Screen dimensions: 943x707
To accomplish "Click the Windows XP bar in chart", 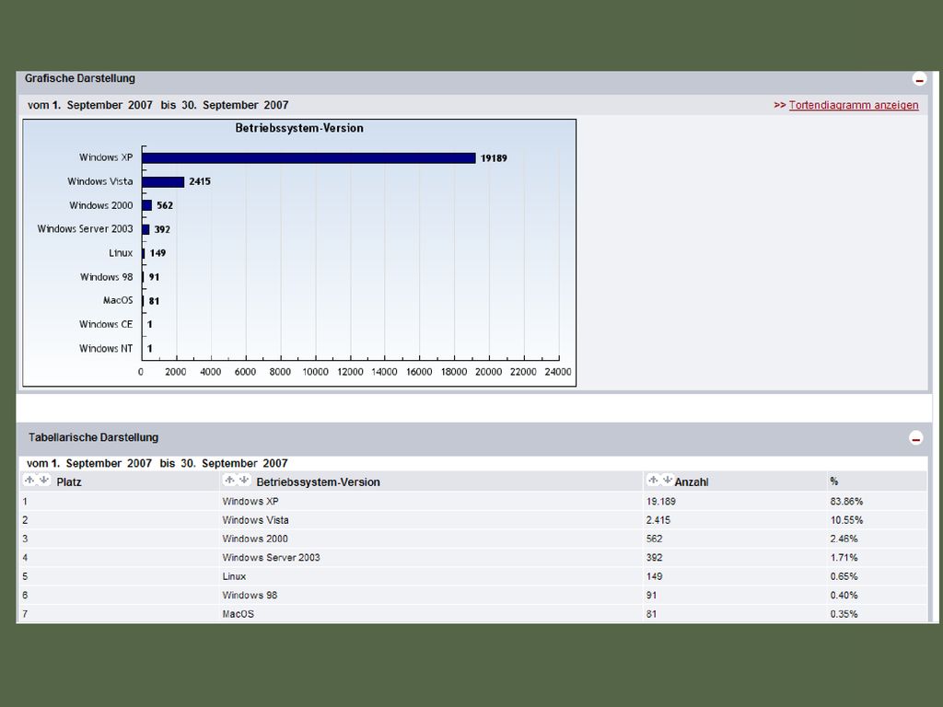I will point(309,158).
